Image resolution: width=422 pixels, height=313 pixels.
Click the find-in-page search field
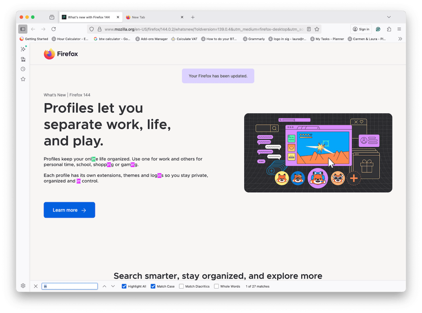[69, 286]
